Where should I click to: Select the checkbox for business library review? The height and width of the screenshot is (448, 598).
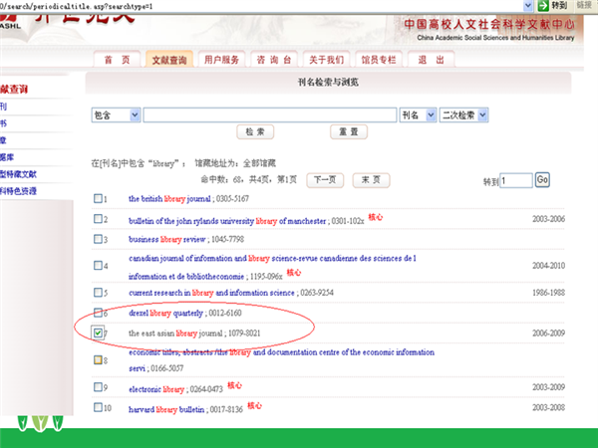[x=98, y=239]
